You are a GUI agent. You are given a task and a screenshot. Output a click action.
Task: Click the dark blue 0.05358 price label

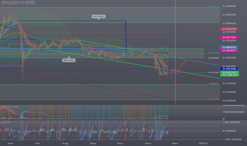pyautogui.click(x=229, y=69)
